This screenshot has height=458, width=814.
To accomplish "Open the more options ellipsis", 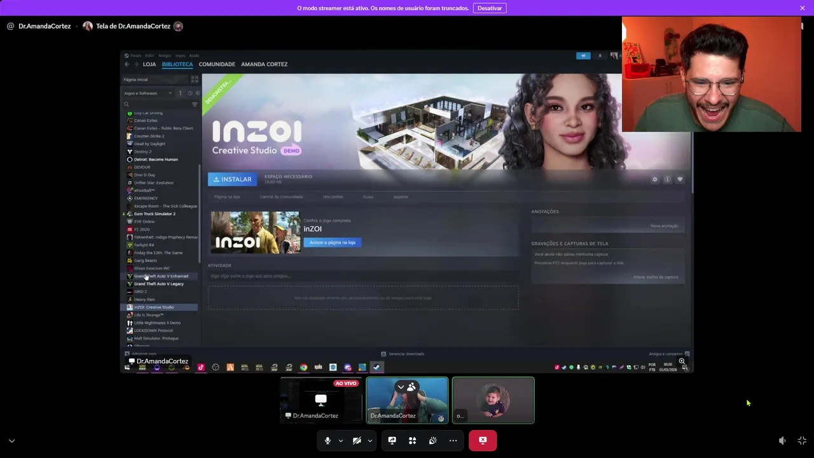I will pyautogui.click(x=453, y=440).
